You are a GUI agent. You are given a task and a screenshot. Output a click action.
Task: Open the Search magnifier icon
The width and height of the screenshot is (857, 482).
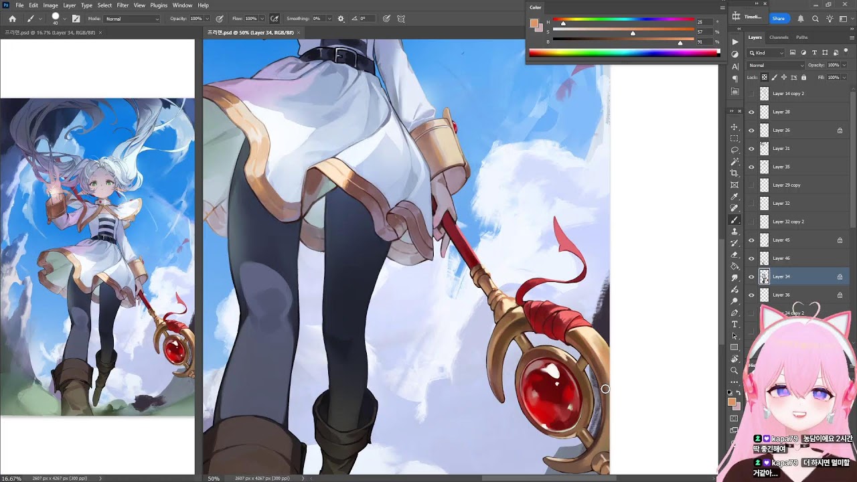[815, 19]
